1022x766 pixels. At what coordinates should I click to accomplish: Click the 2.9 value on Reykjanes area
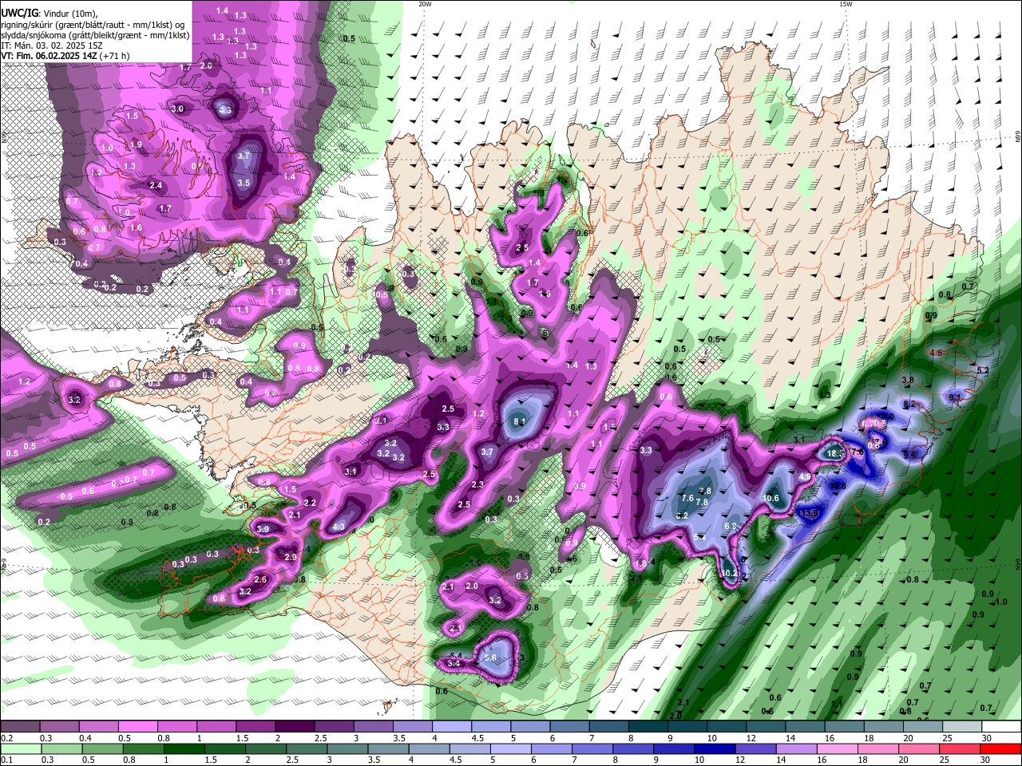click(x=291, y=557)
